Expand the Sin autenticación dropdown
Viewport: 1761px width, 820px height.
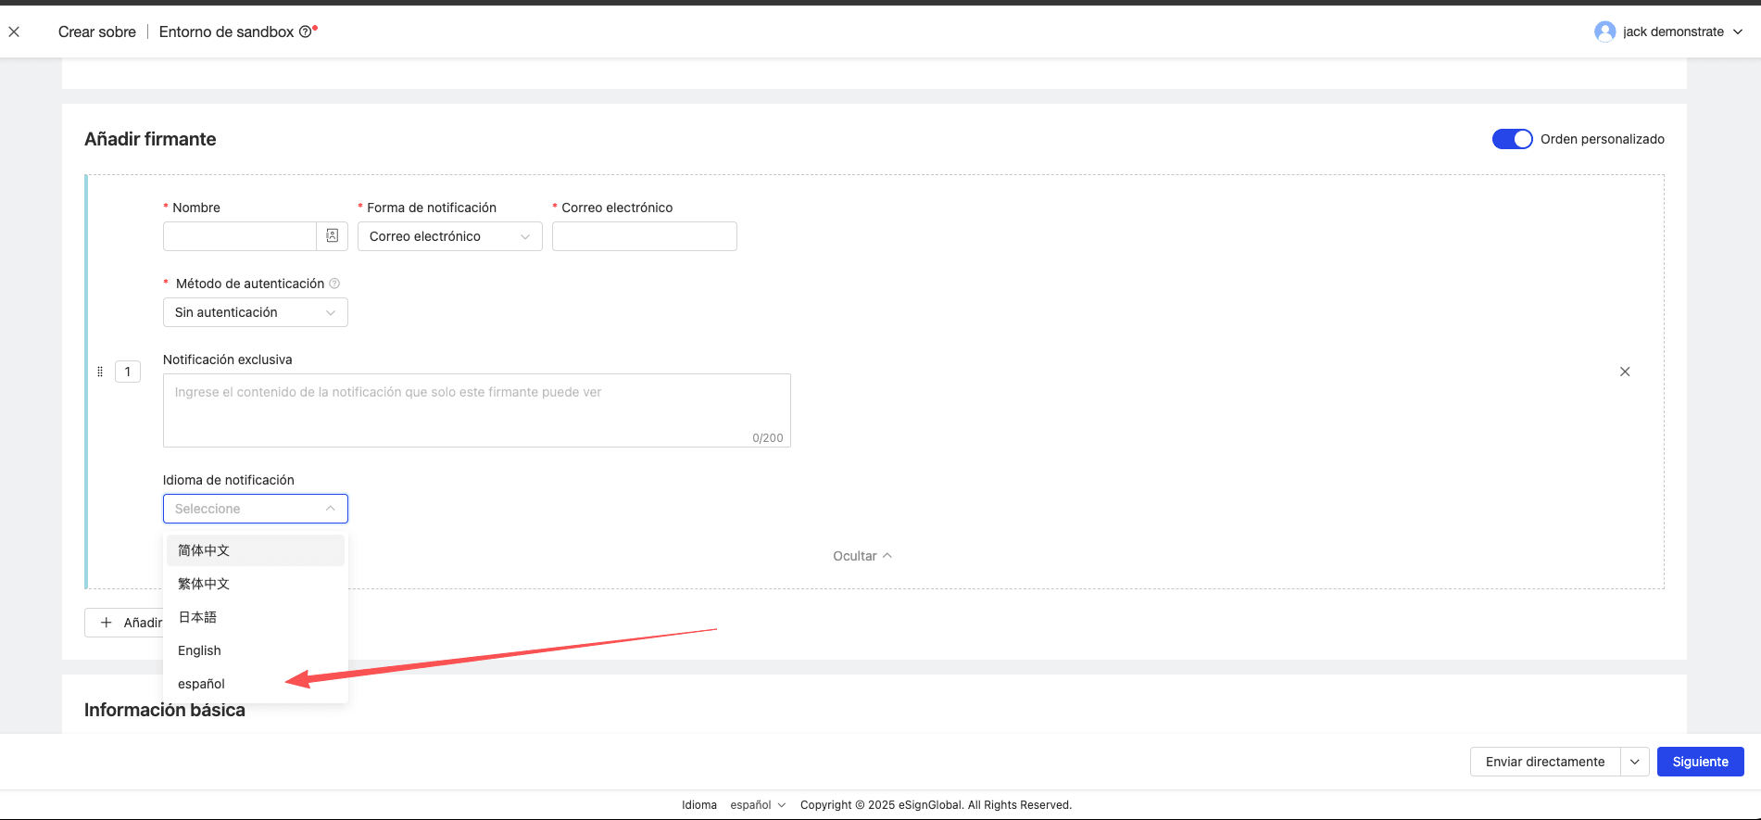pyautogui.click(x=255, y=312)
